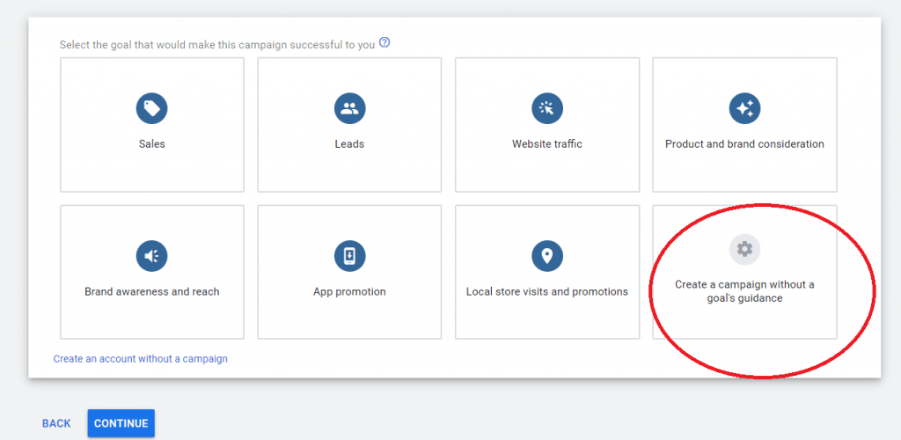This screenshot has height=440, width=901.
Task: Click the gray gear icon for no goal guidance
Action: 744,249
